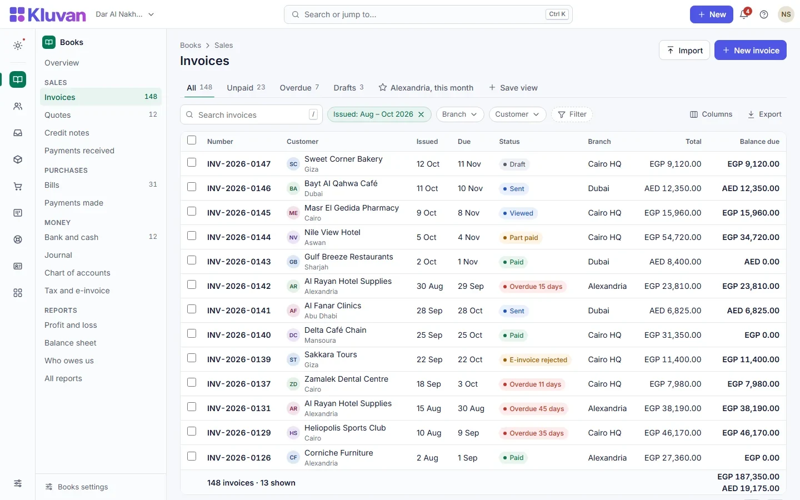Click the E-invoice rejected status badge
Viewport: 800px width, 500px height.
tap(535, 360)
